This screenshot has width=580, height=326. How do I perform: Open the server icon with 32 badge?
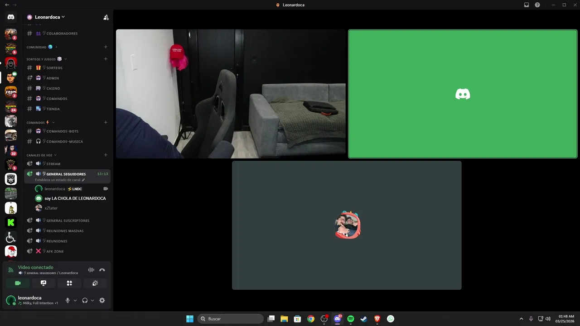[11, 150]
